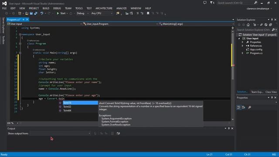Click the Property Pages wrench icon
279x157 pixels.
click(x=250, y=107)
